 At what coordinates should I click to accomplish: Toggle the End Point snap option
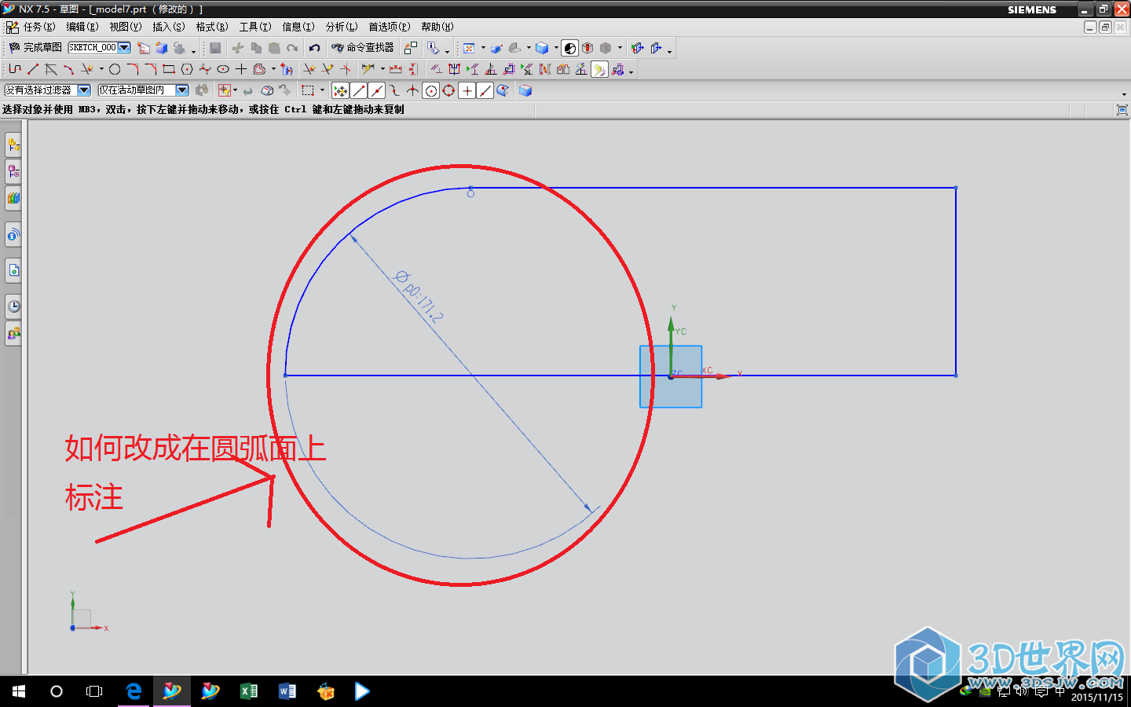point(359,90)
